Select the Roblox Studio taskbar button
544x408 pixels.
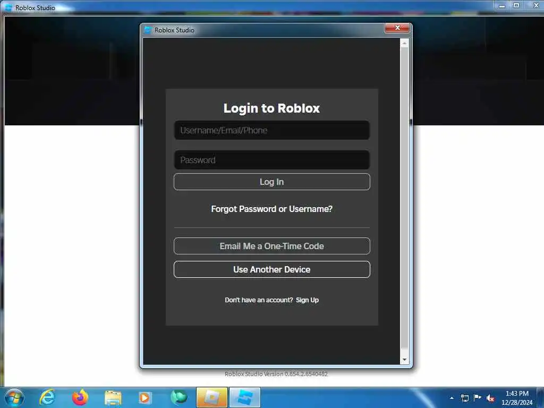[245, 397]
